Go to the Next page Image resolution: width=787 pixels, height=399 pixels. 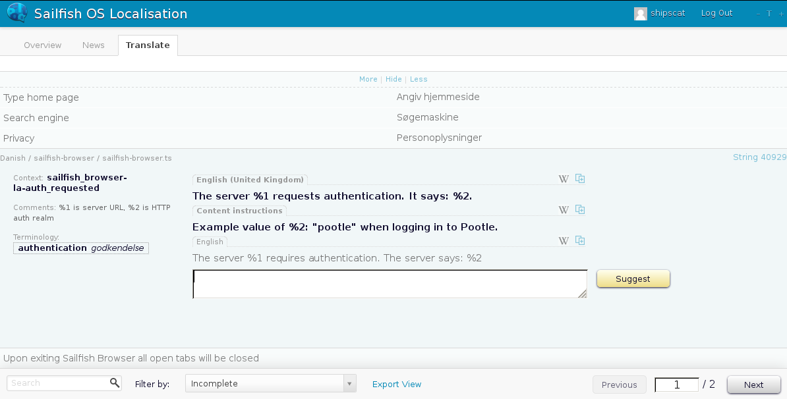point(753,385)
